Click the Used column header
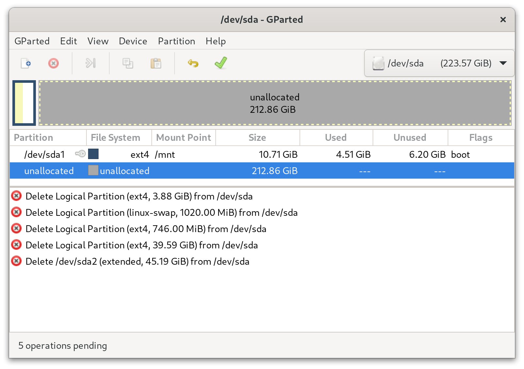This screenshot has height=369, width=524. coord(336,138)
